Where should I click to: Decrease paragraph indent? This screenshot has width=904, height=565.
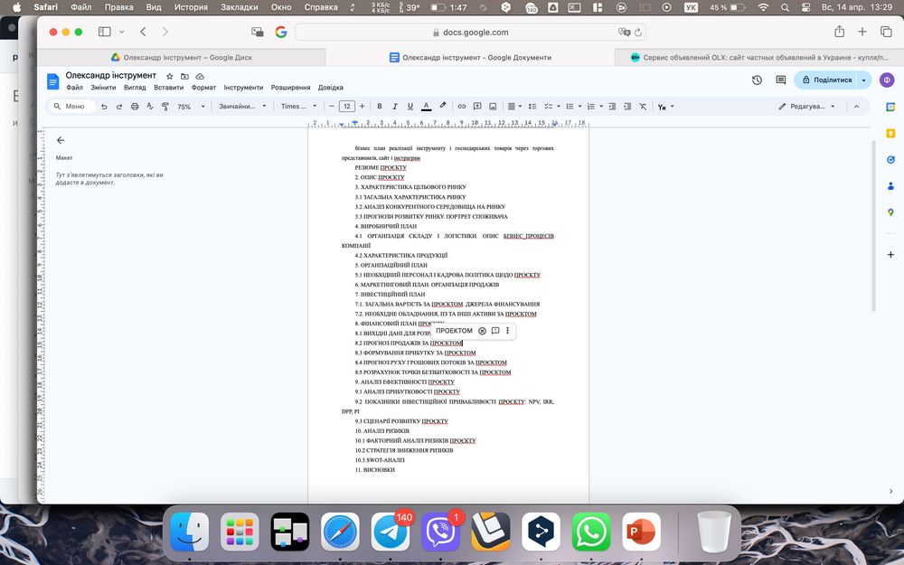[x=612, y=107]
